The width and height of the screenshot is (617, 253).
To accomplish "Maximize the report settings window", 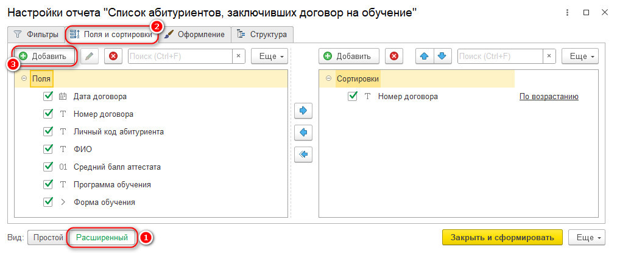I will pyautogui.click(x=586, y=13).
